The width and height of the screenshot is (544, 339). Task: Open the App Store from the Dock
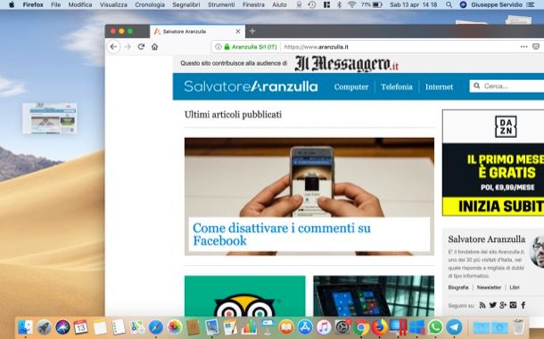pyautogui.click(x=305, y=327)
